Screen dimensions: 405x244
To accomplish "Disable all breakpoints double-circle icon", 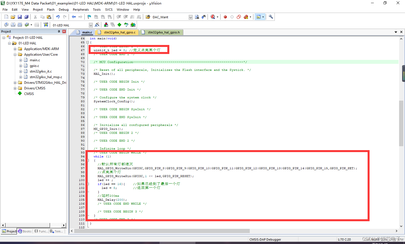I will 239,17.
